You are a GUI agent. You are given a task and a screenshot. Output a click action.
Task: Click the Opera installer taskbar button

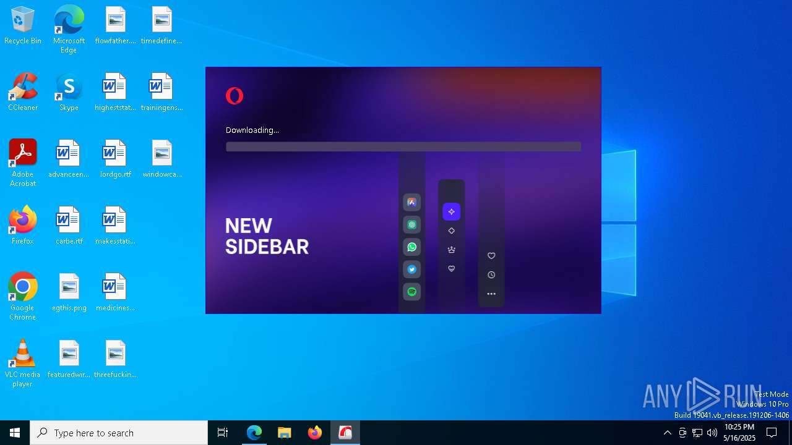345,433
